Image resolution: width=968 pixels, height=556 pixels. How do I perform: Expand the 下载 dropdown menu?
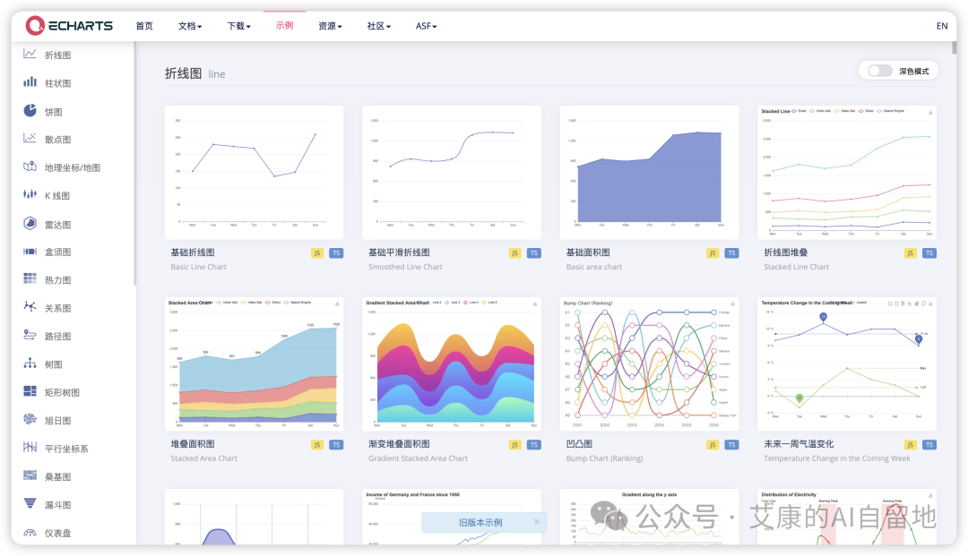(x=238, y=26)
